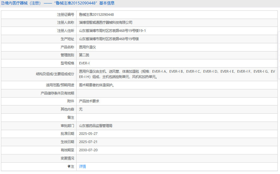This screenshot has height=174, width=280.
Task: Click the 变更情况 row label
Action: tap(67, 158)
